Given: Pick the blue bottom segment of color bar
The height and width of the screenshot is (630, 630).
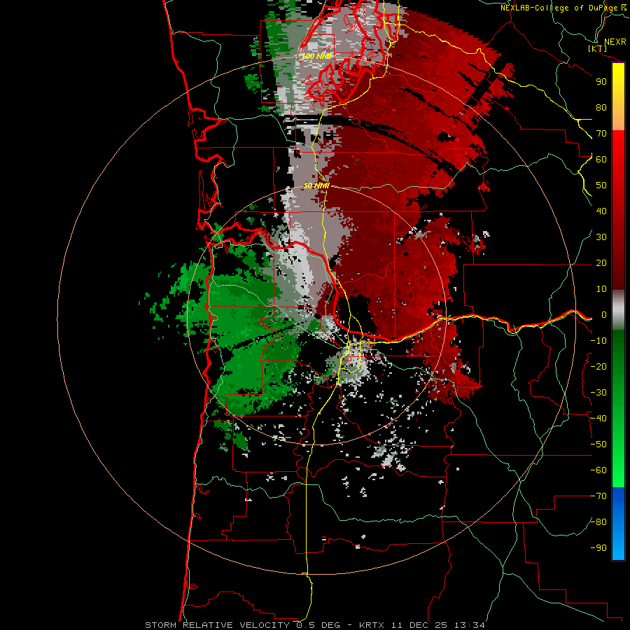Looking at the screenshot, I should click(618, 524).
